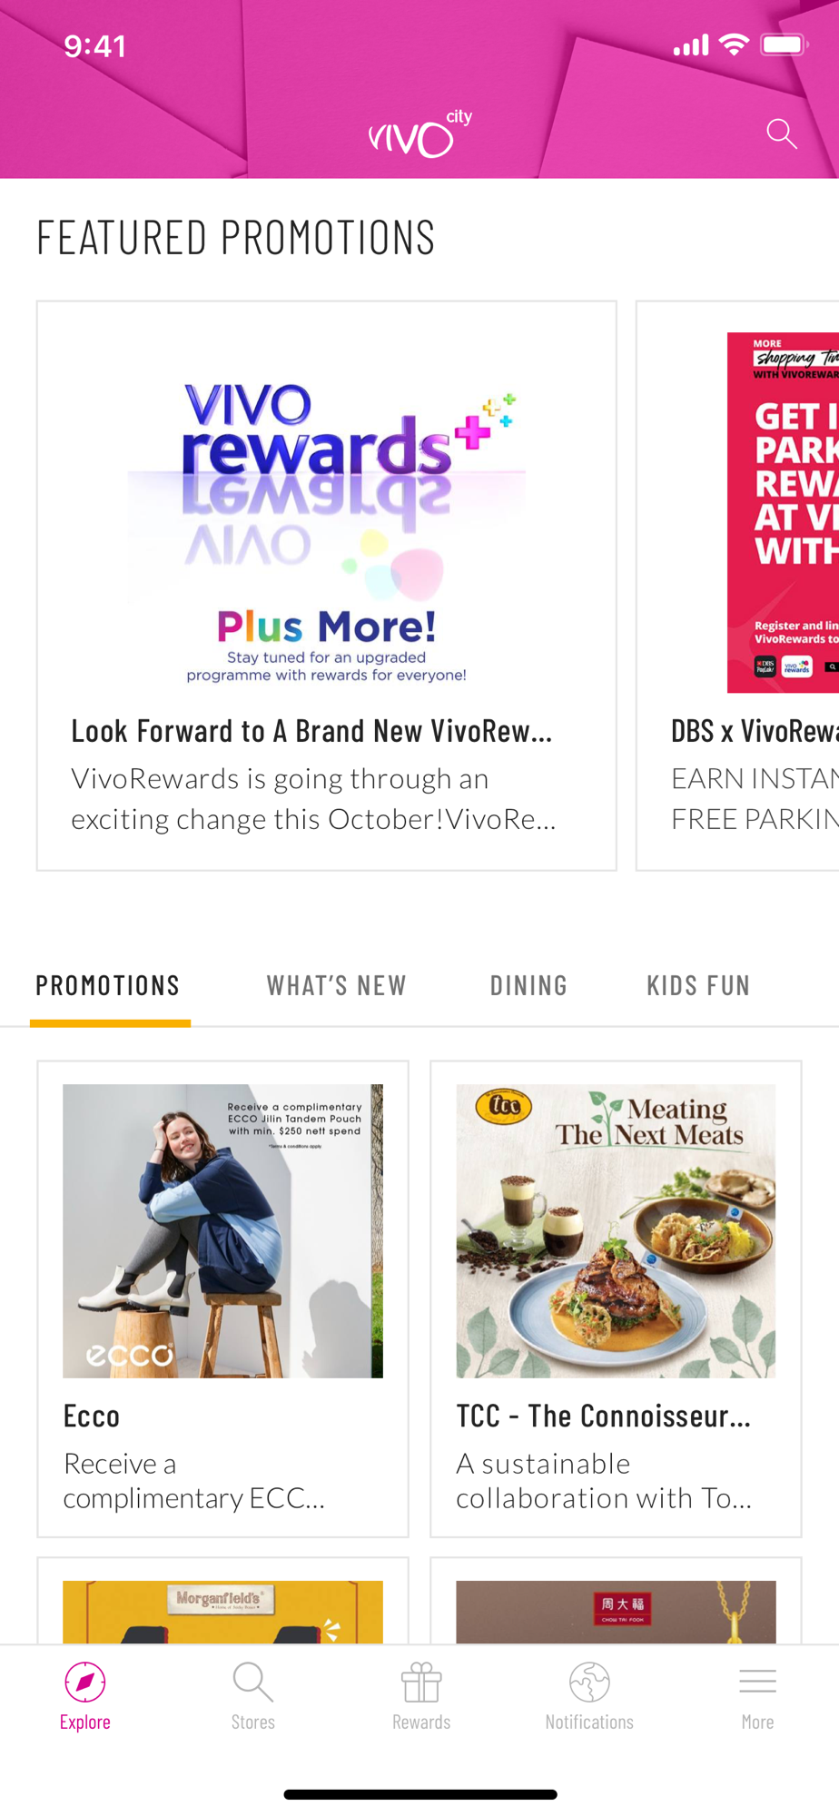Screen dimensions: 839x1816
Task: Switch to the Kids Fun tab
Action: pos(698,985)
